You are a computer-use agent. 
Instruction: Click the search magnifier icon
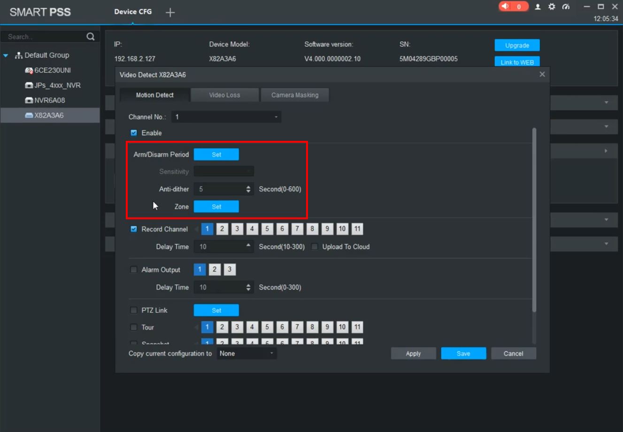(91, 37)
